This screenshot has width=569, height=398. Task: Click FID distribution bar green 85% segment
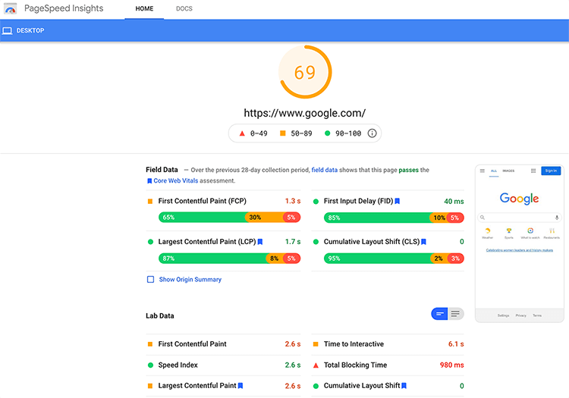376,218
